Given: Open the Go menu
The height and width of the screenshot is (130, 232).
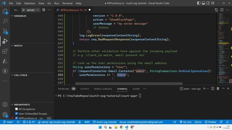Looking at the screenshot, I should [x=49, y=3].
